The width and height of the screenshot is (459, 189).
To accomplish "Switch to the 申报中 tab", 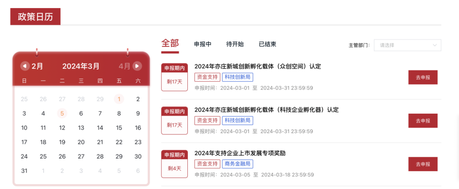I will [203, 44].
